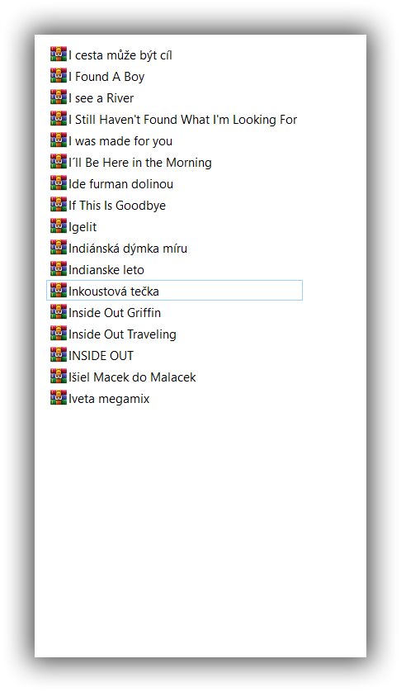Screen dimensions: 401x692
Task: Select the I was made for you file name
Action: click(120, 141)
